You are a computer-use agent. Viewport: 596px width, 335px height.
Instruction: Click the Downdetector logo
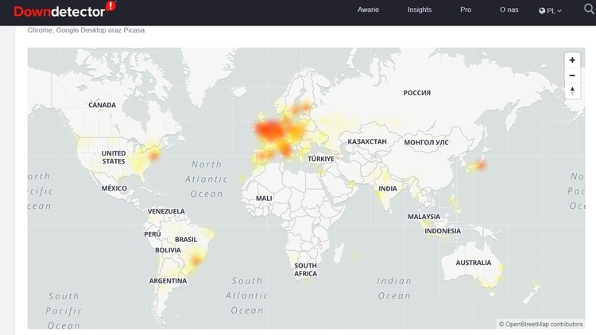click(64, 10)
